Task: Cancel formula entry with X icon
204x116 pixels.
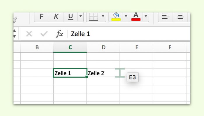Action: 29,34
